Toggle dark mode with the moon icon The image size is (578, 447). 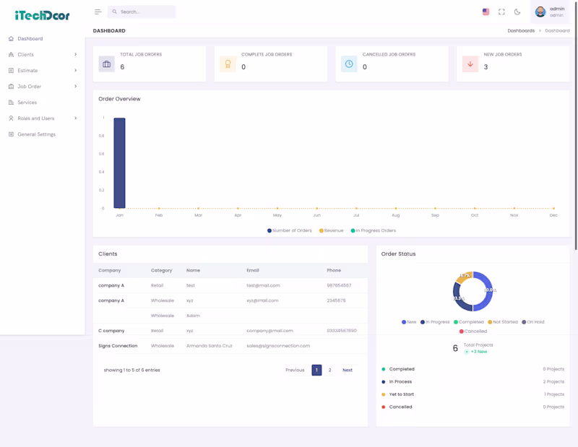tap(517, 12)
